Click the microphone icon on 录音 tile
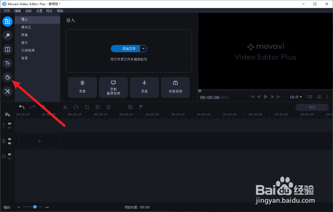This screenshot has width=333, height=212. point(144,83)
